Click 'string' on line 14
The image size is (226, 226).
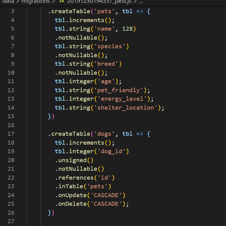coord(80,108)
